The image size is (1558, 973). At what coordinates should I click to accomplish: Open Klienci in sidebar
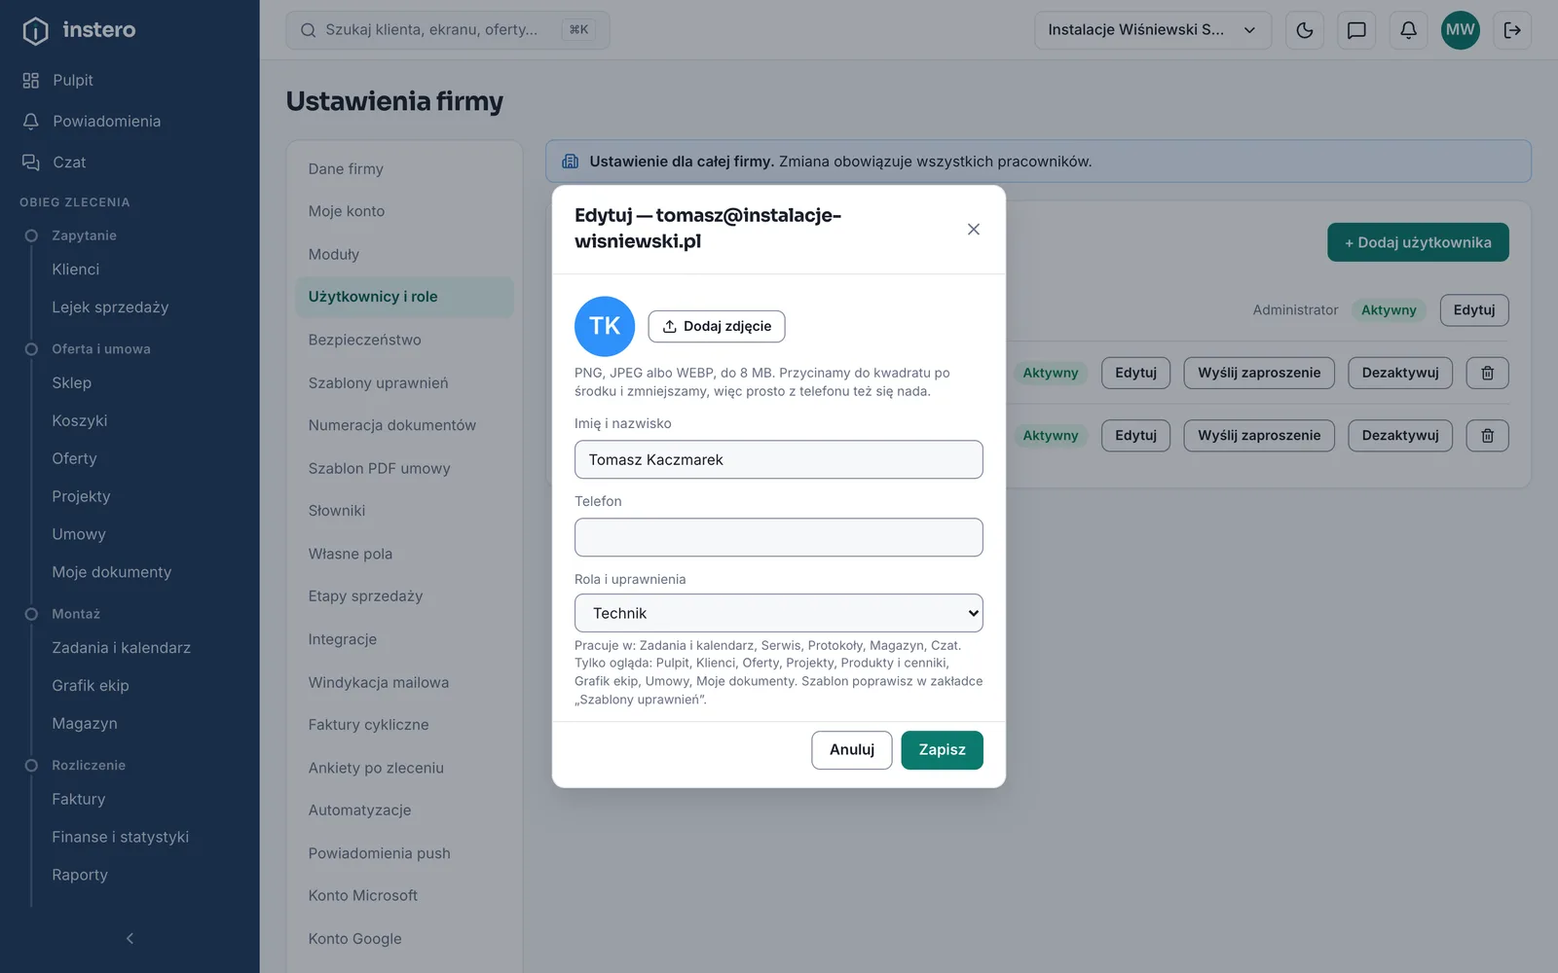[x=76, y=270]
